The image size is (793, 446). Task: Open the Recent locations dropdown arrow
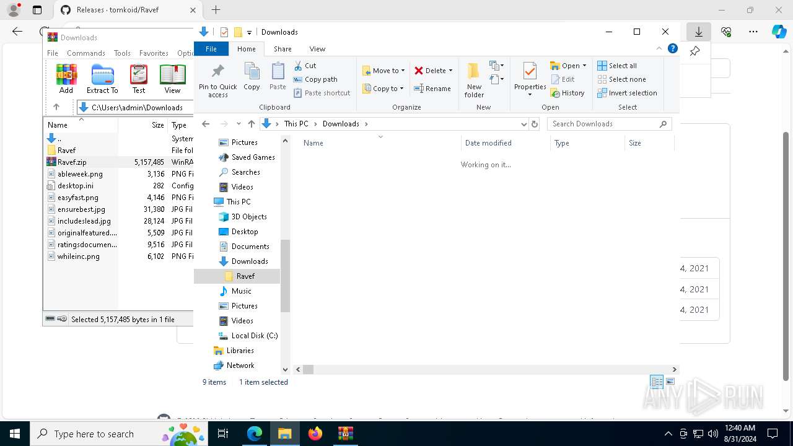coord(239,124)
